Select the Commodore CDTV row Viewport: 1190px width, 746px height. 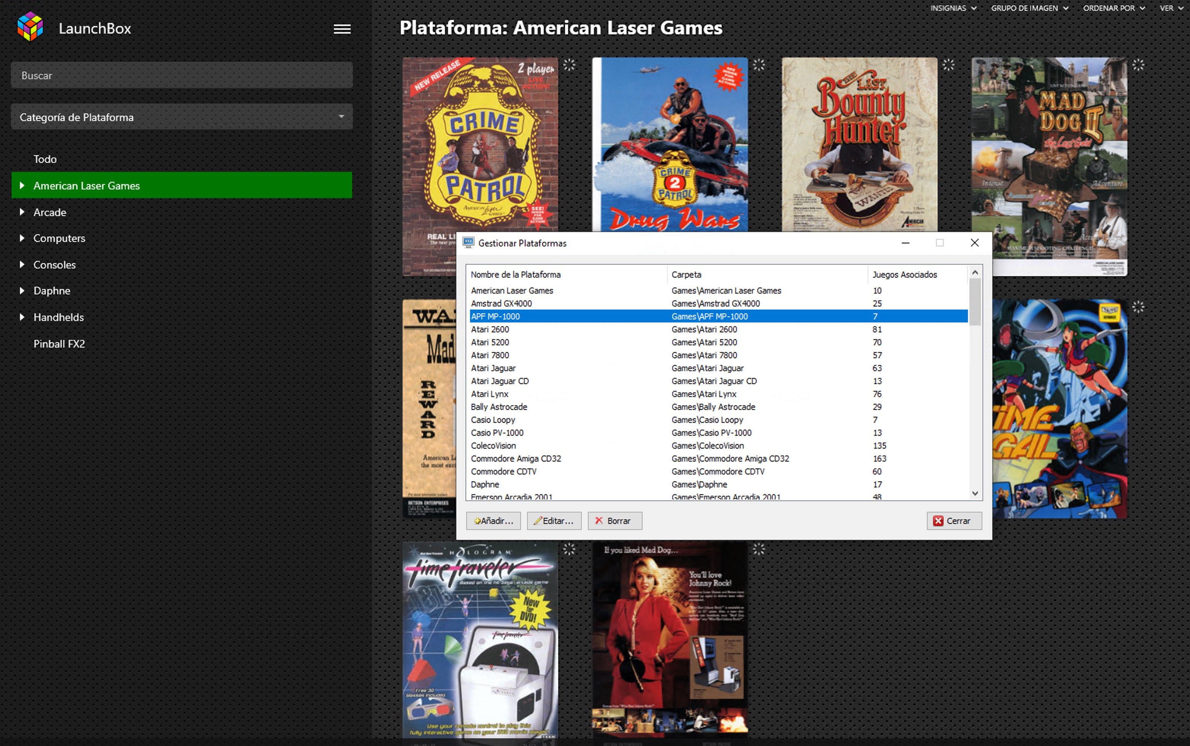718,471
